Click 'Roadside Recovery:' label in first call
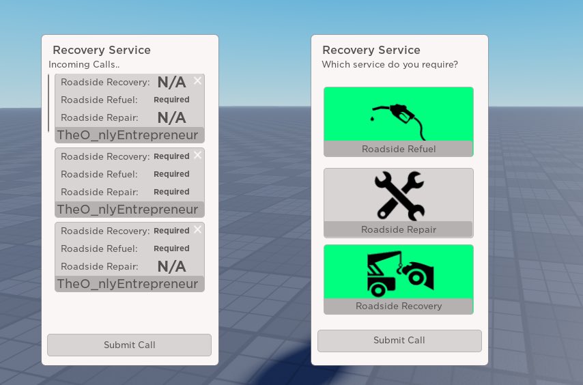The width and height of the screenshot is (583, 385). (105, 83)
